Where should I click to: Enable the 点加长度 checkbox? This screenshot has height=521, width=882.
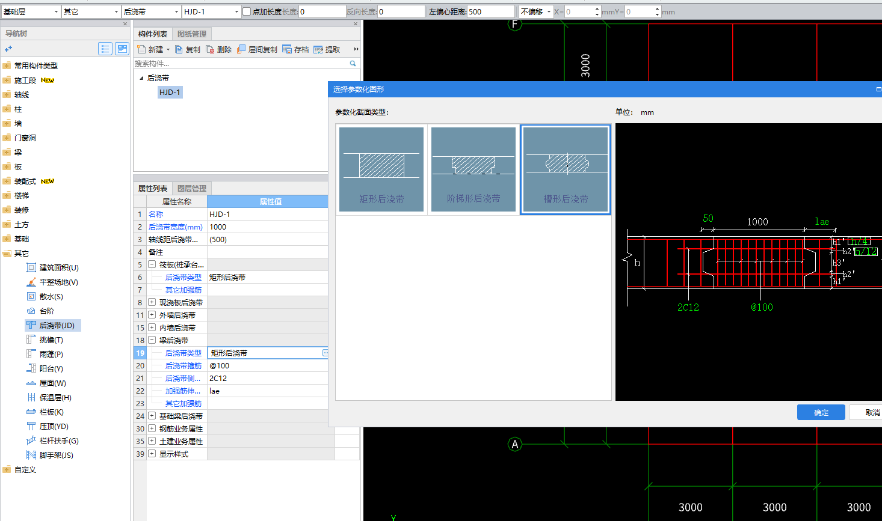click(x=247, y=11)
